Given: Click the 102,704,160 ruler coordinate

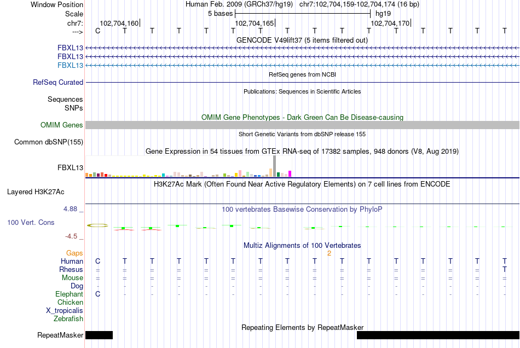Looking at the screenshot, I should pos(119,23).
